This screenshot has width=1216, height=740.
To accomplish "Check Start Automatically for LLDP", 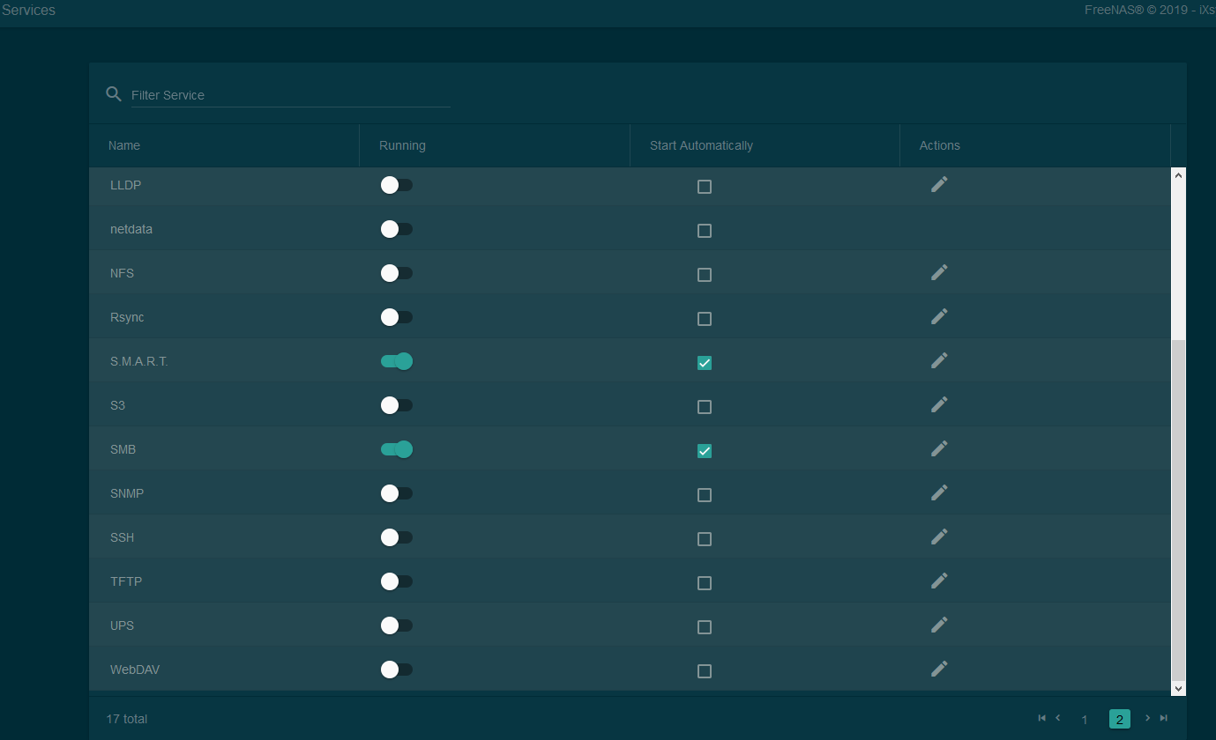I will (705, 187).
